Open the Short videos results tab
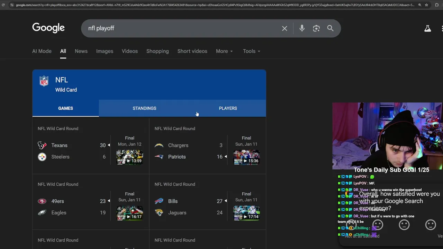Image resolution: width=443 pixels, height=249 pixels. point(192,51)
